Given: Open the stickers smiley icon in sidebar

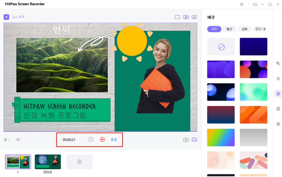Looking at the screenshot, I should [278, 124].
